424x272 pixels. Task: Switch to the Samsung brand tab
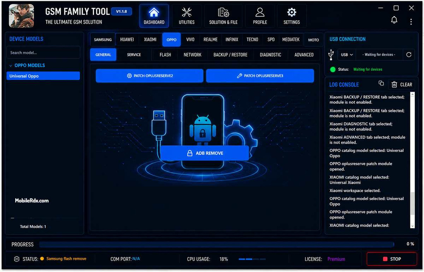(103, 40)
